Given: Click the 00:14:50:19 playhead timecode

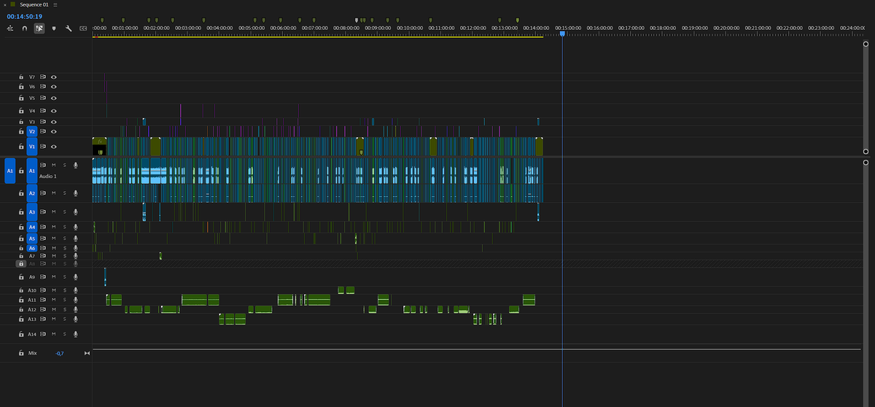Looking at the screenshot, I should 24,15.
